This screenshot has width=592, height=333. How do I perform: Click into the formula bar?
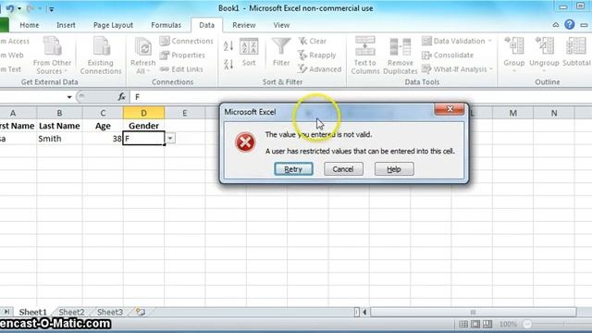pos(361,97)
